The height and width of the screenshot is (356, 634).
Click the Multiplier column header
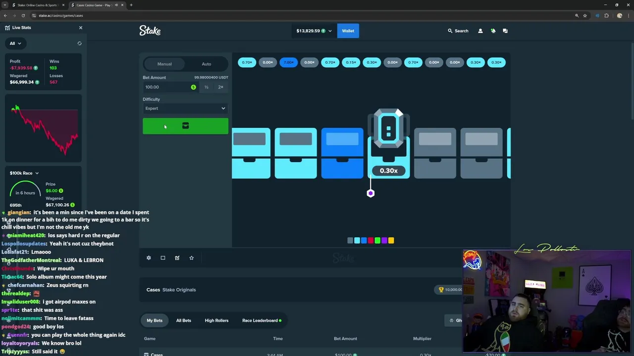(422, 339)
